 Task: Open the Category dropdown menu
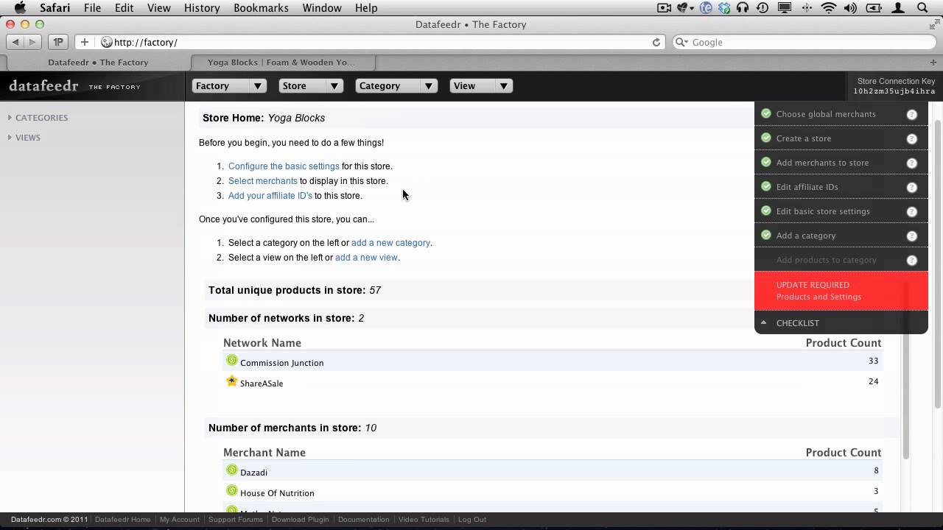tap(396, 86)
